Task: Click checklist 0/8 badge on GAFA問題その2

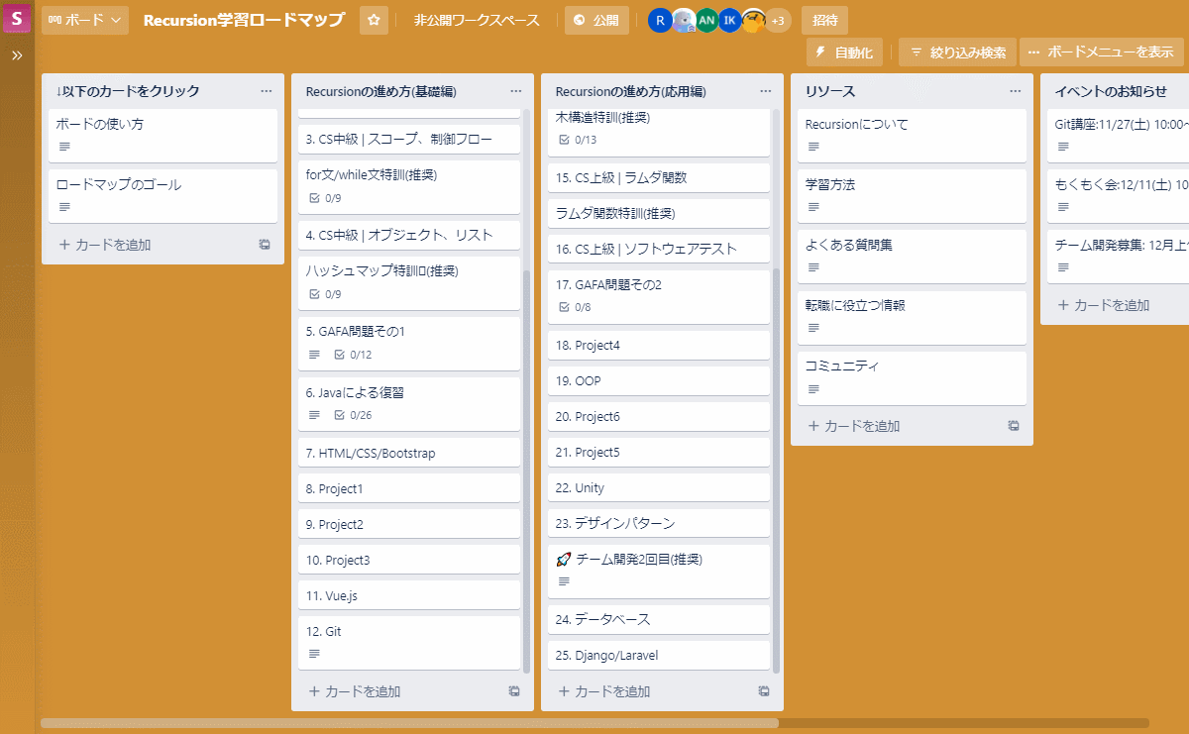Action: click(x=575, y=307)
